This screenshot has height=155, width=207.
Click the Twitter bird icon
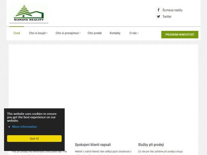[x=158, y=17]
